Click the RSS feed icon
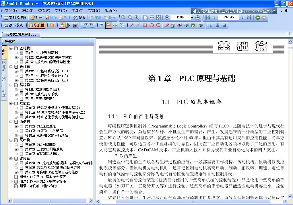This screenshot has width=293, height=205. pos(52,25)
